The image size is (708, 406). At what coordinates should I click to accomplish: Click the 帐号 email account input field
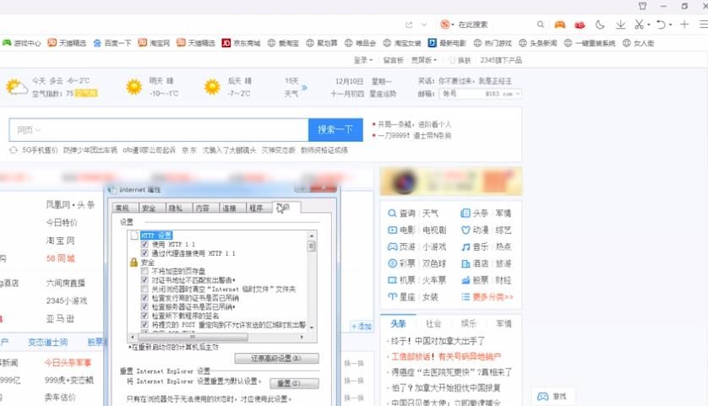coord(460,94)
